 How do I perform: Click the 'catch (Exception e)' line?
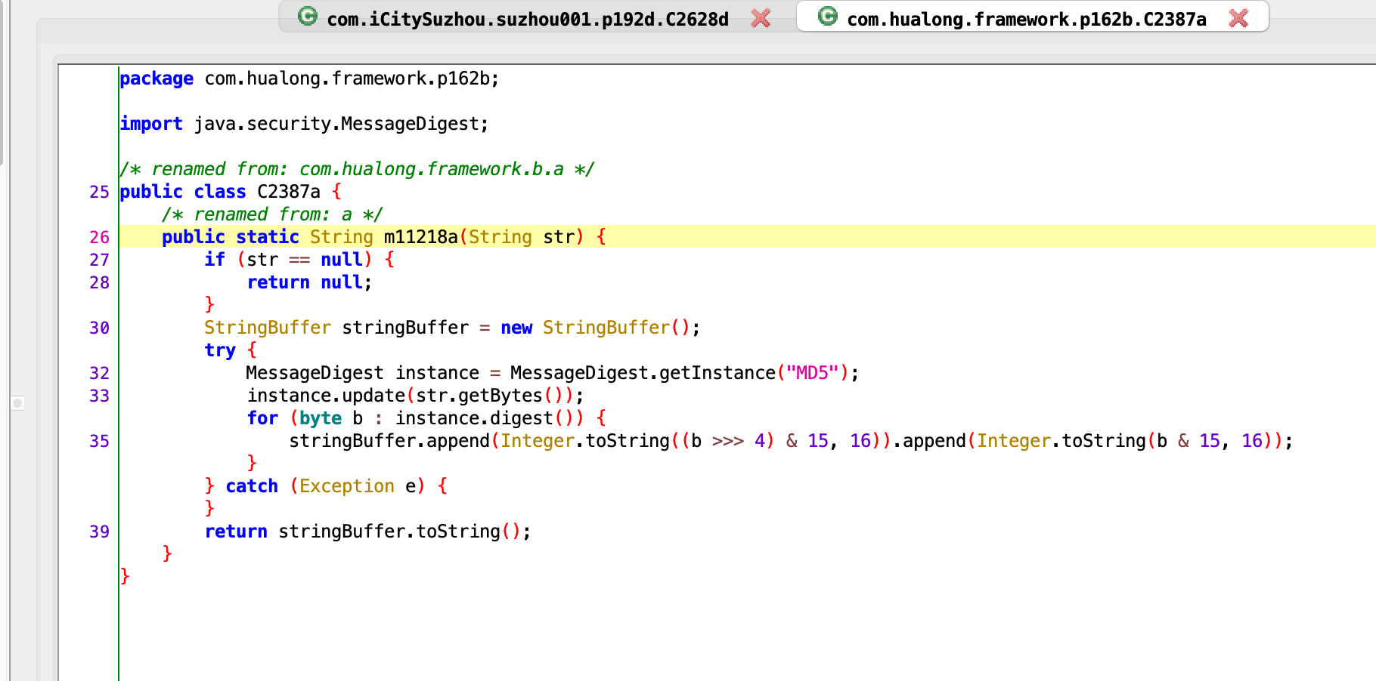pos(326,486)
